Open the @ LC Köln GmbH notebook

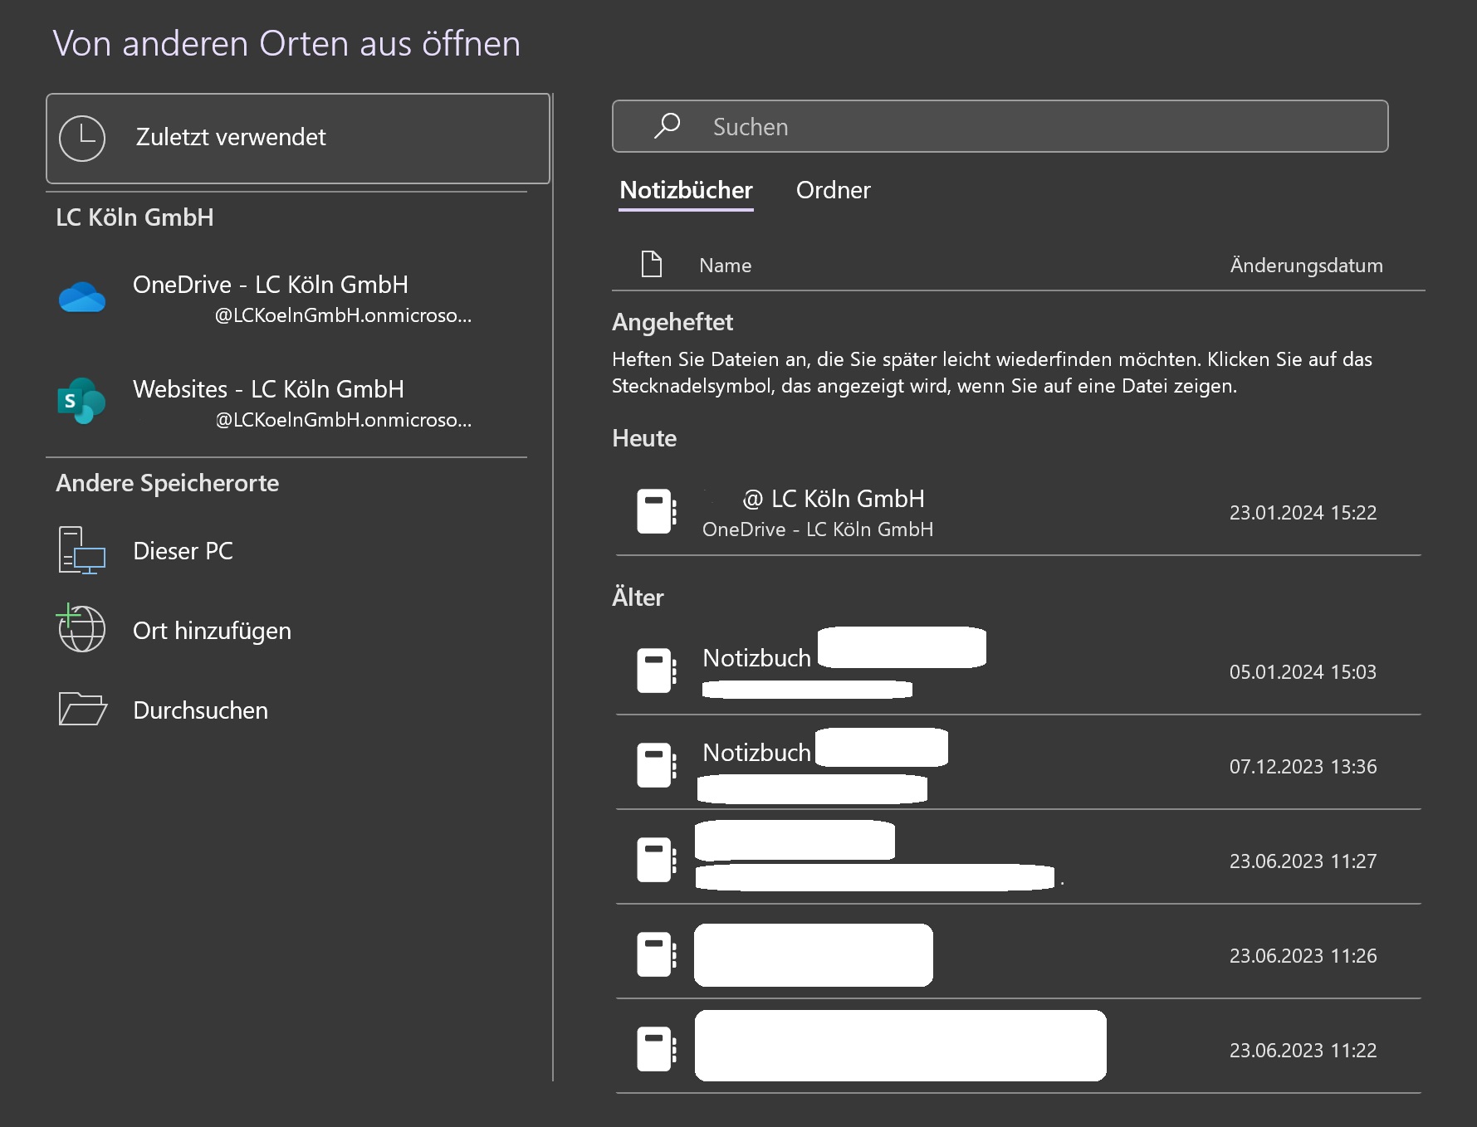(x=847, y=500)
